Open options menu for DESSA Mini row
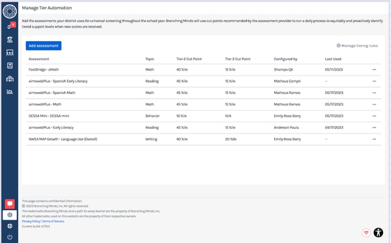The height and width of the screenshot is (243, 391). click(374, 116)
